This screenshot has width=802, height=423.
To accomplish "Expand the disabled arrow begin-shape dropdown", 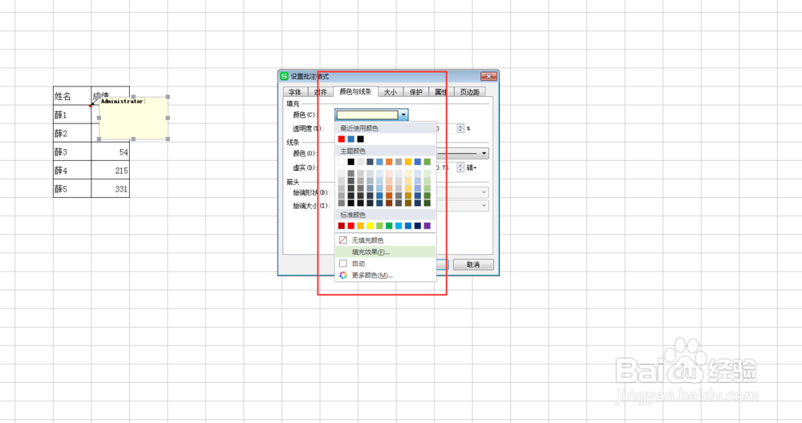I will pyautogui.click(x=484, y=192).
